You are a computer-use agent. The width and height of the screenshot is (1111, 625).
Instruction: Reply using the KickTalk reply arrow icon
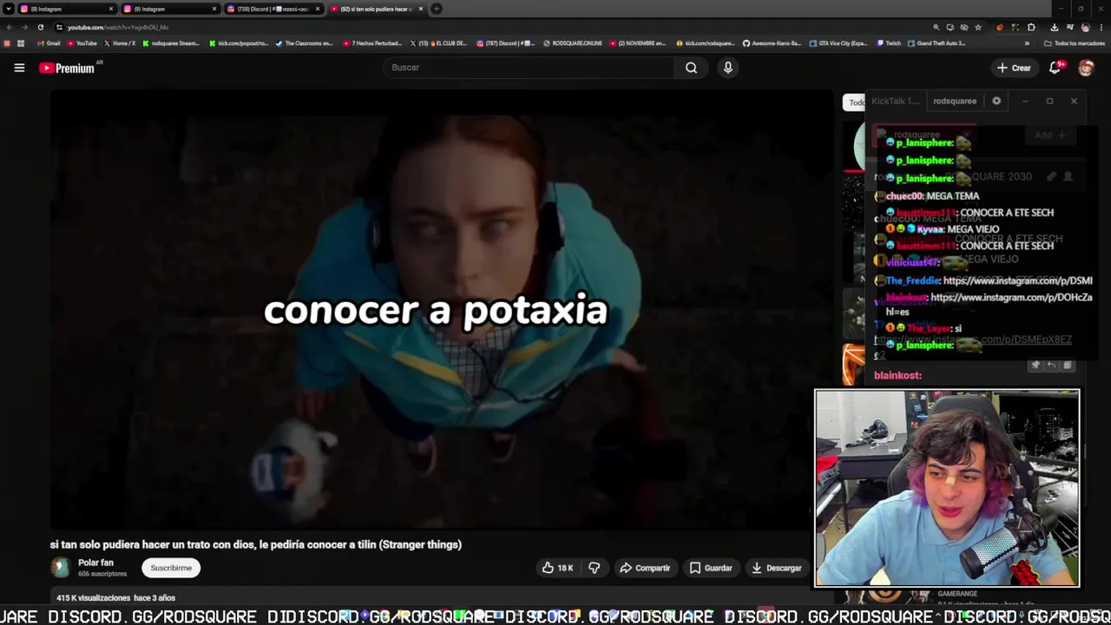(x=1051, y=365)
